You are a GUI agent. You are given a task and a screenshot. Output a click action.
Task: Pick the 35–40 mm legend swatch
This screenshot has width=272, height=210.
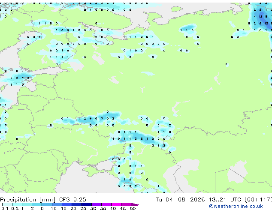pos(106,204)
